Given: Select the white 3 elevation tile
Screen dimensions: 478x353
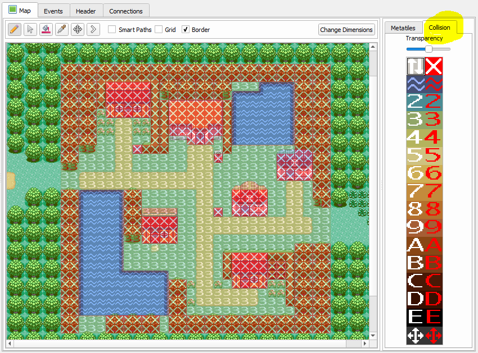Looking at the screenshot, I should click(416, 120).
